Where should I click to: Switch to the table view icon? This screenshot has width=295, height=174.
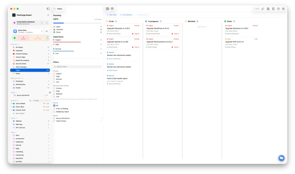112,9
